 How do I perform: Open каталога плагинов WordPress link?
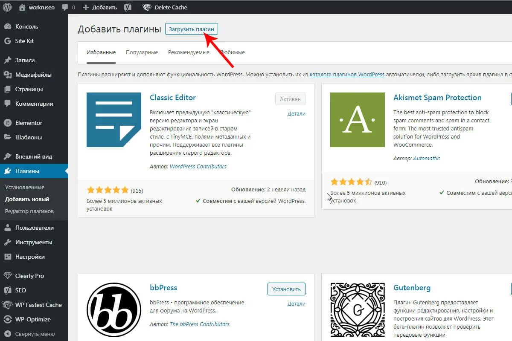[347, 74]
